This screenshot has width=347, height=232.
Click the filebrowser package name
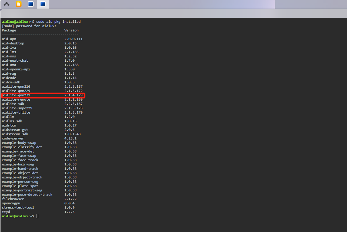point(13,199)
